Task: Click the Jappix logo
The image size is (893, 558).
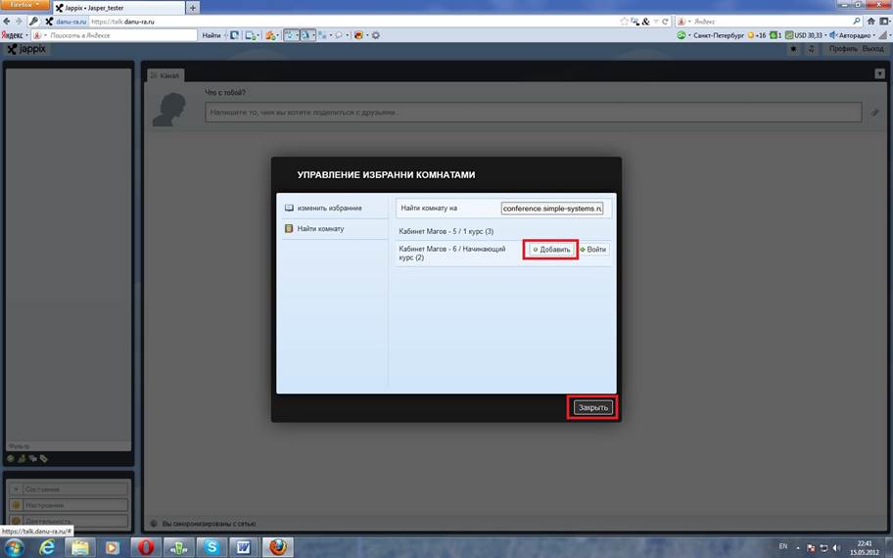Action: pyautogui.click(x=26, y=49)
